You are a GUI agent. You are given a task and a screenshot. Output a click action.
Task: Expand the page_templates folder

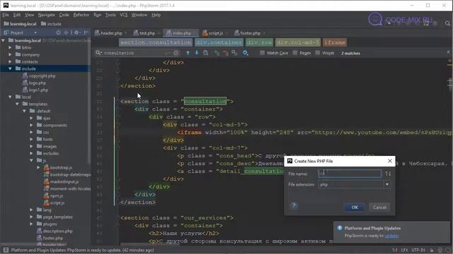tap(31, 217)
